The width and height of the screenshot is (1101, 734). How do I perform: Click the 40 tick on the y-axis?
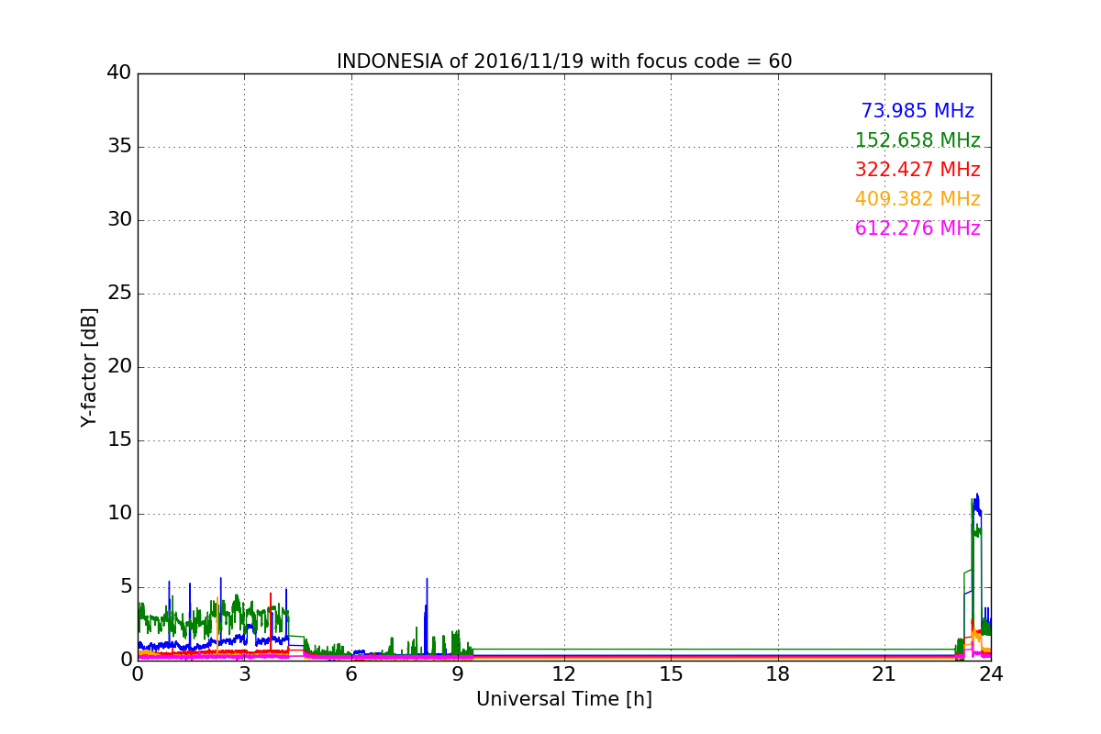pyautogui.click(x=118, y=73)
